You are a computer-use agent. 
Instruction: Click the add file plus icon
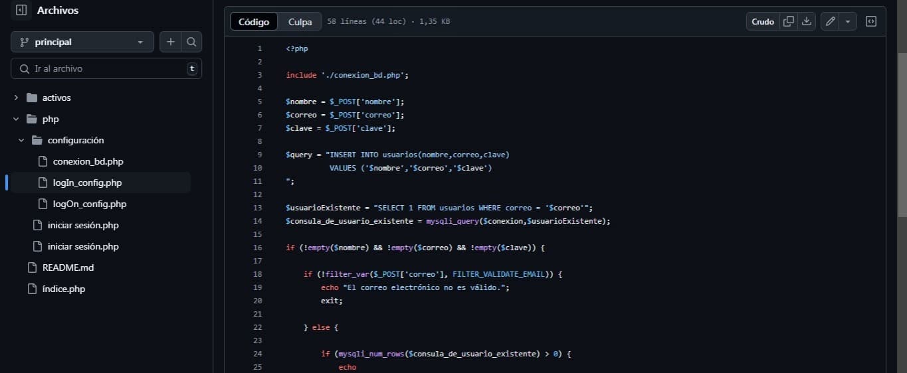click(171, 42)
